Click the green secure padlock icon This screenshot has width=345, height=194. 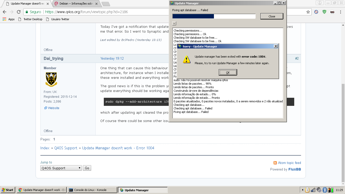pos(27,12)
